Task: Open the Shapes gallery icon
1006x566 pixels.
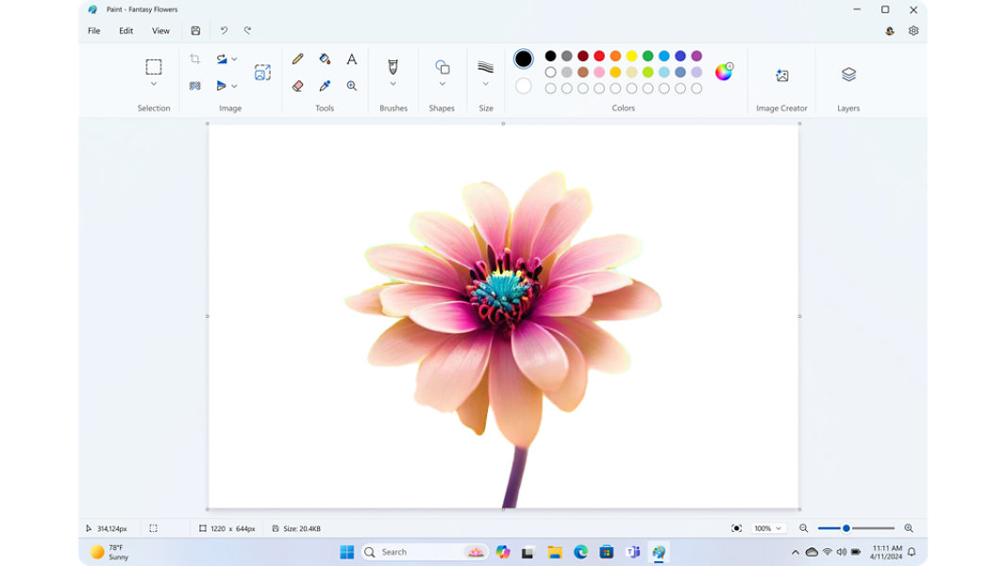Action: point(442,67)
